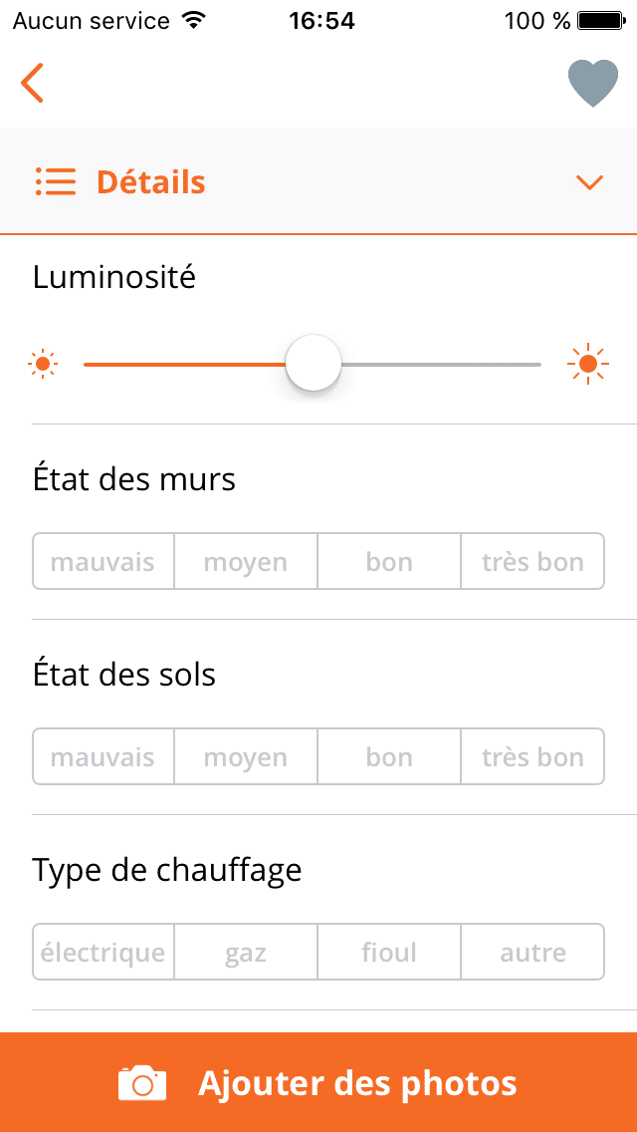The width and height of the screenshot is (637, 1132).
Task: Tap the bright sun icon
Action: pyautogui.click(x=588, y=365)
